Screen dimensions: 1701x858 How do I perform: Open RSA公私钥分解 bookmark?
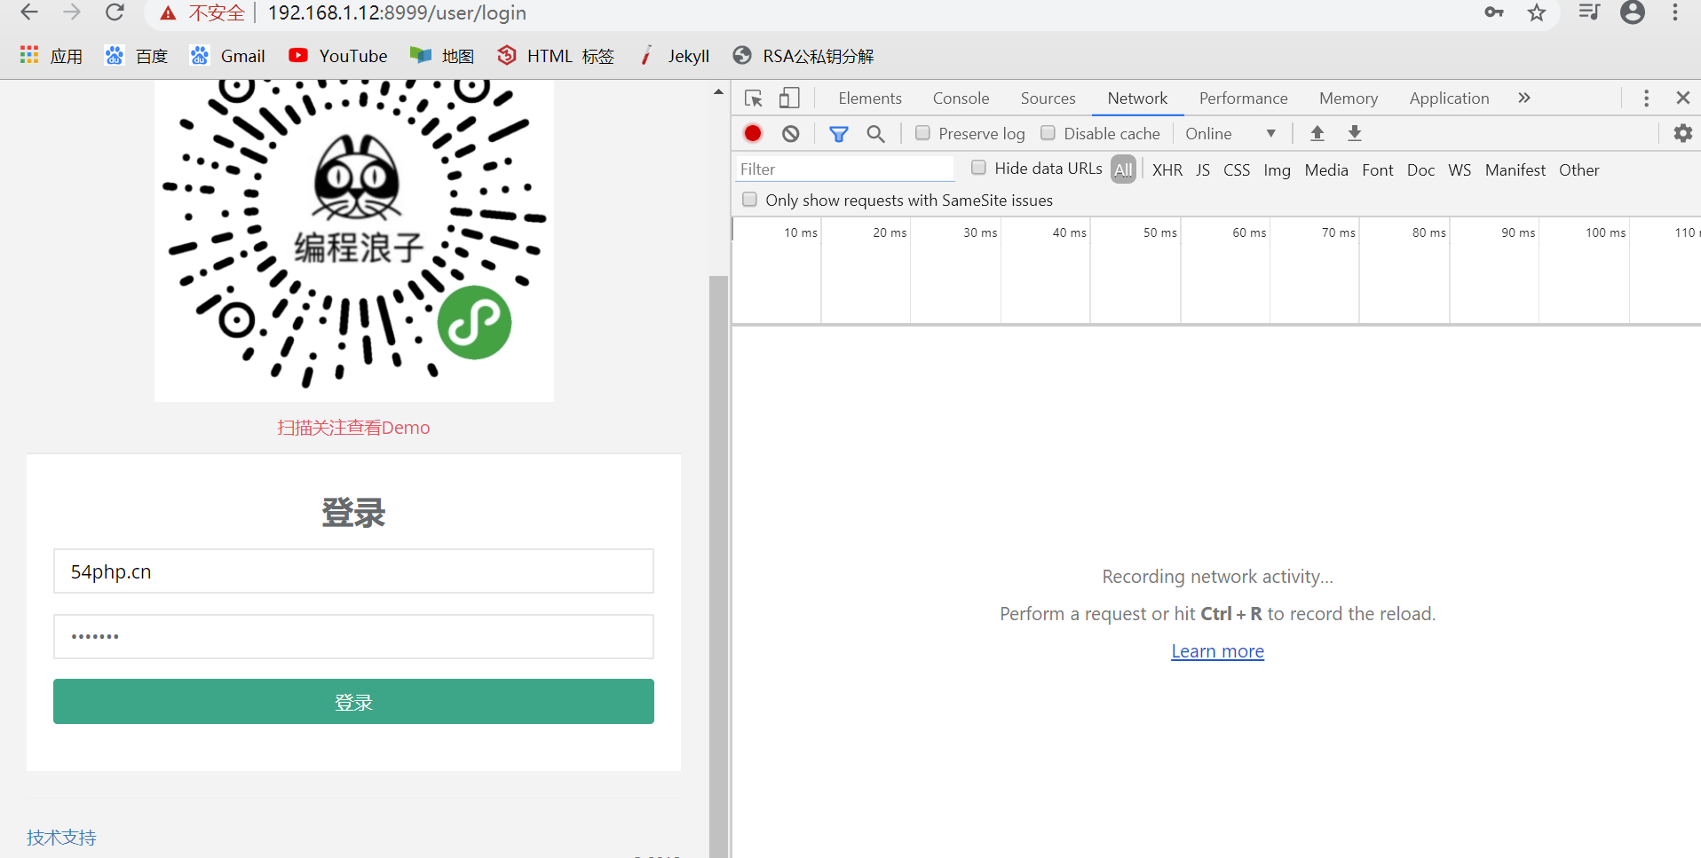(803, 56)
